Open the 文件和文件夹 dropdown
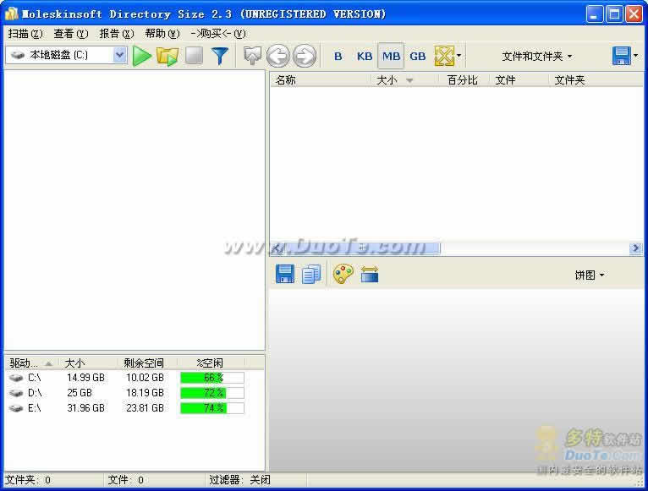 (x=536, y=56)
